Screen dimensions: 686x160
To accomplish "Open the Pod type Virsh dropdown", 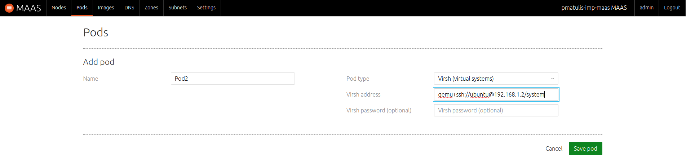I will tap(496, 79).
